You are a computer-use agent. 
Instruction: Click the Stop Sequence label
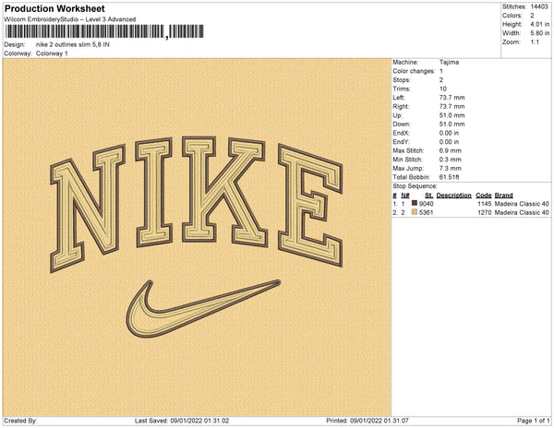[415, 186]
